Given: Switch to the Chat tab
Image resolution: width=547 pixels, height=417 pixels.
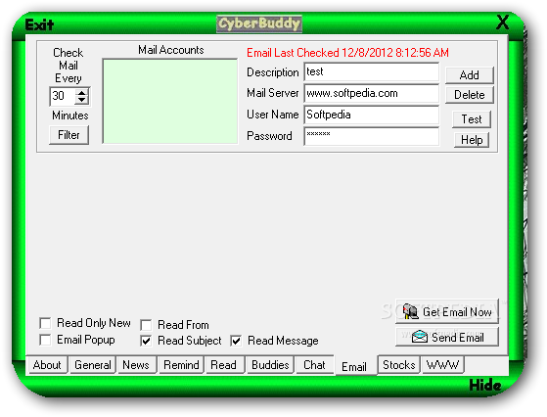Looking at the screenshot, I should pyautogui.click(x=314, y=365).
